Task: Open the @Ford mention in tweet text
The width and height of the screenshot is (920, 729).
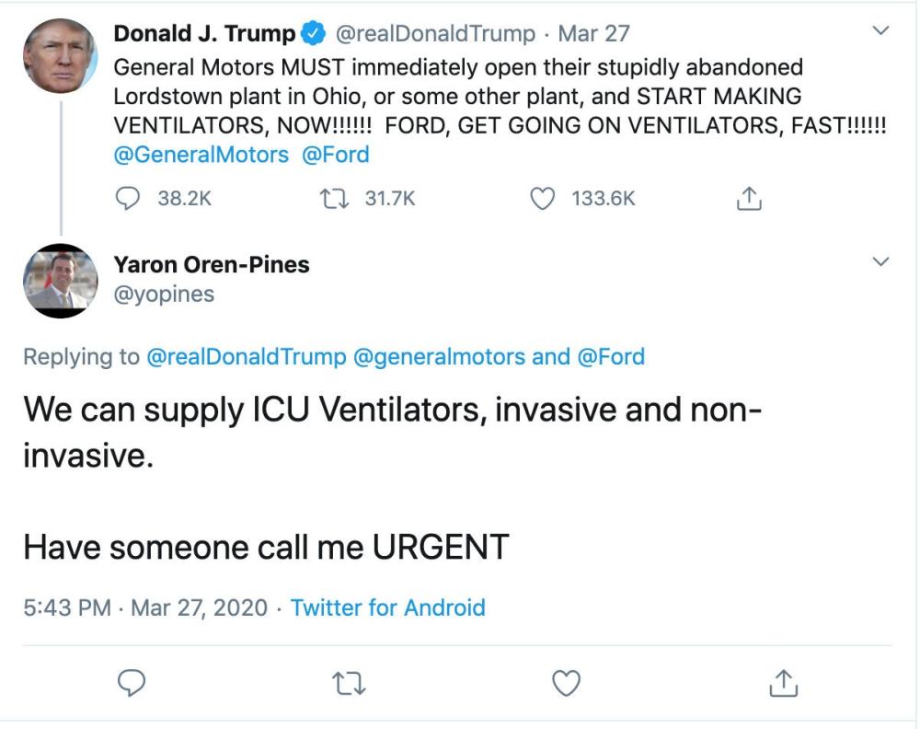Action: pyautogui.click(x=336, y=155)
